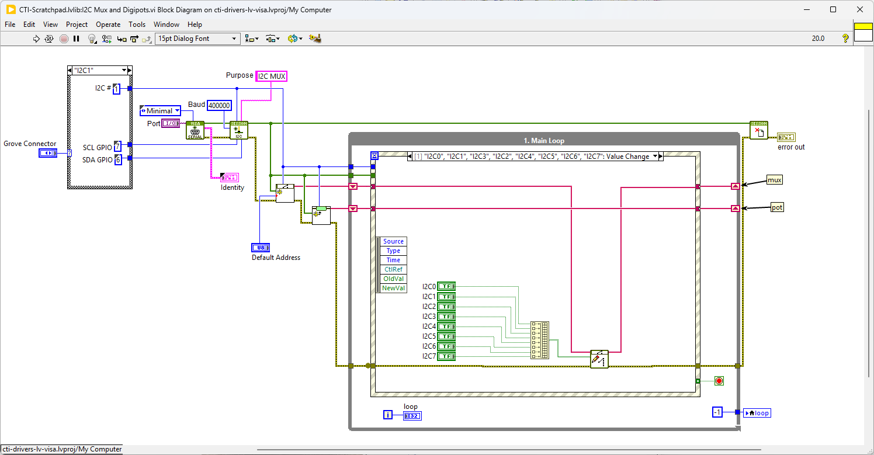The width and height of the screenshot is (874, 455).
Task: Click the loop local variable node
Action: [756, 413]
